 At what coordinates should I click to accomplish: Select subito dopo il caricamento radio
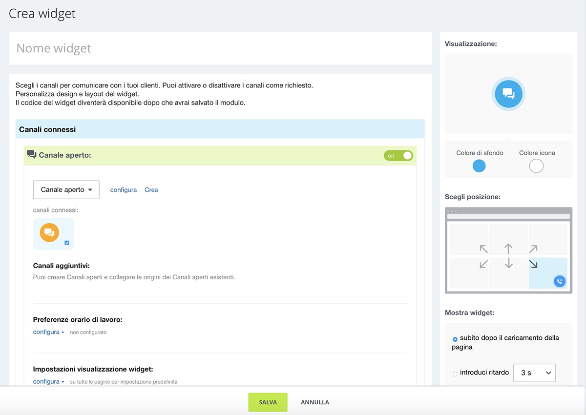click(455, 339)
